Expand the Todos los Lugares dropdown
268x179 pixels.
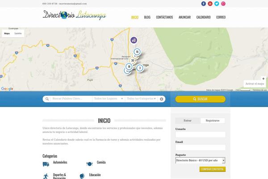109,98
